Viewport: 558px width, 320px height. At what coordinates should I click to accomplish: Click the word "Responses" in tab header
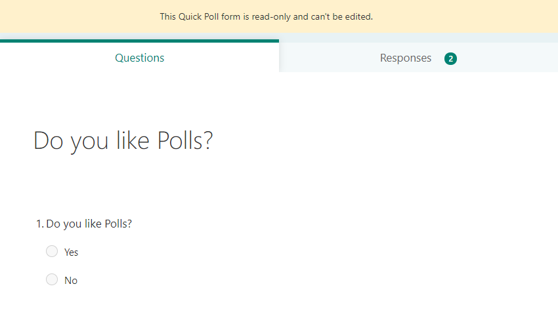click(x=406, y=58)
